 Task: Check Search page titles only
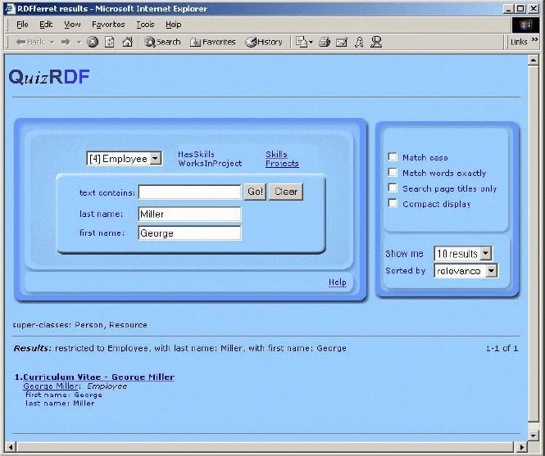tap(393, 188)
